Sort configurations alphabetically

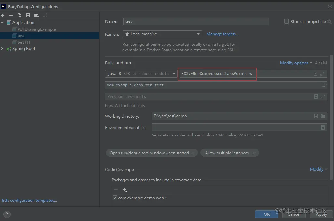pyautogui.click(x=45, y=15)
